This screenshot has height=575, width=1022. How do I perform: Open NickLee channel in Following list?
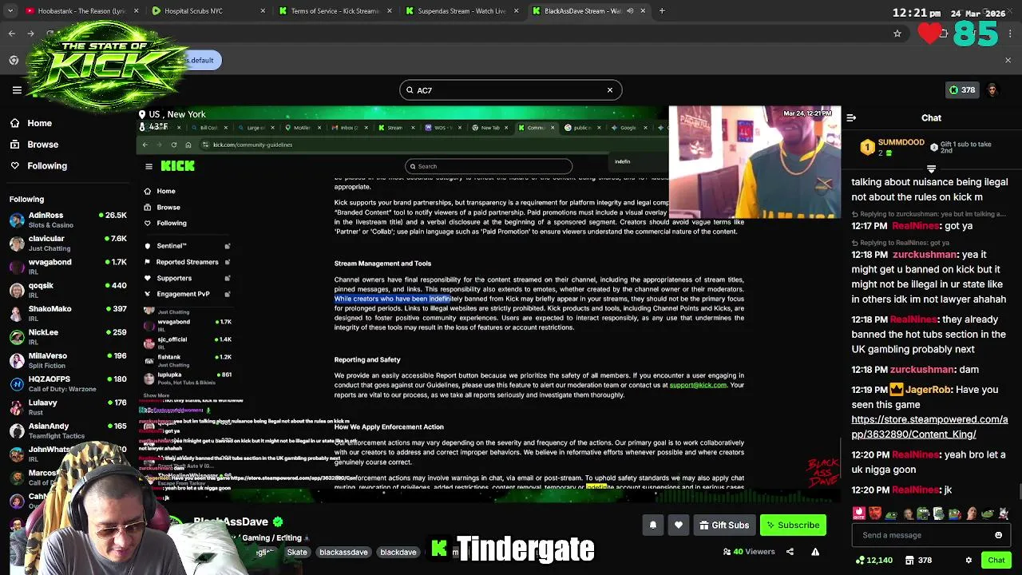point(68,336)
